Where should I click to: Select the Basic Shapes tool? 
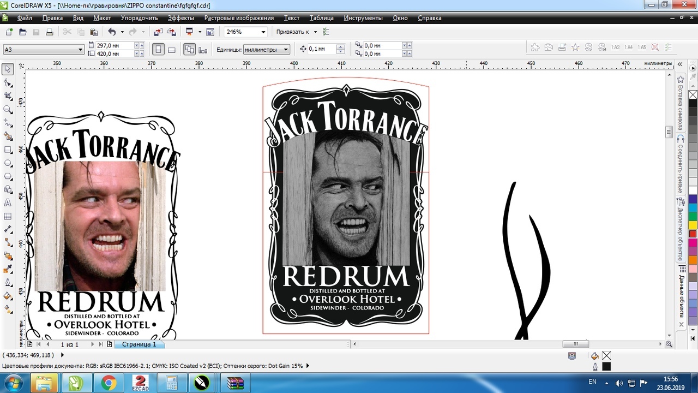(8, 189)
